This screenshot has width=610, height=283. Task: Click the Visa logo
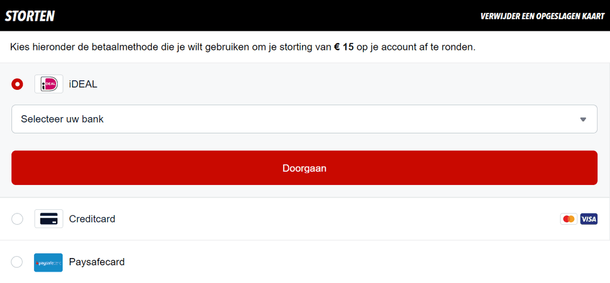pos(589,219)
